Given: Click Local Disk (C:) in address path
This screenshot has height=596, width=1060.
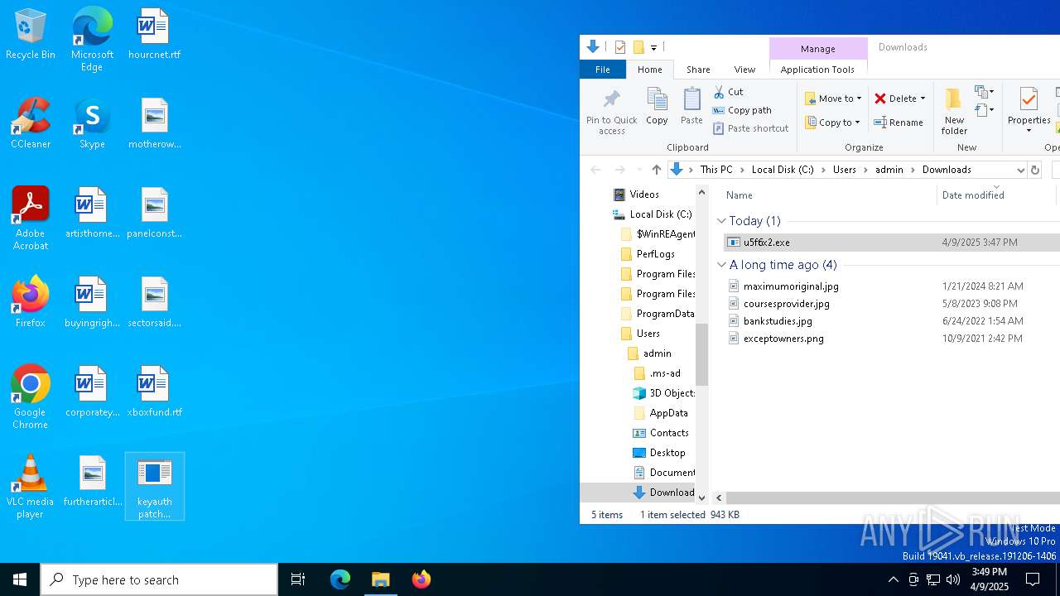Looking at the screenshot, I should (x=783, y=170).
